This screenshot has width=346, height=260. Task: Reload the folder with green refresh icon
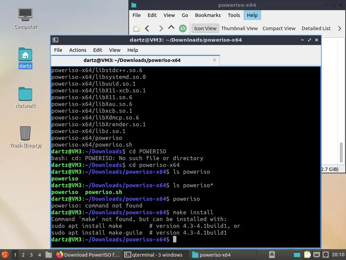tap(183, 28)
